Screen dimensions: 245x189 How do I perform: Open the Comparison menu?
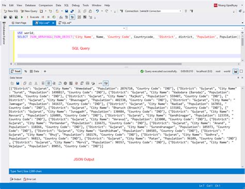coord(45,5)
